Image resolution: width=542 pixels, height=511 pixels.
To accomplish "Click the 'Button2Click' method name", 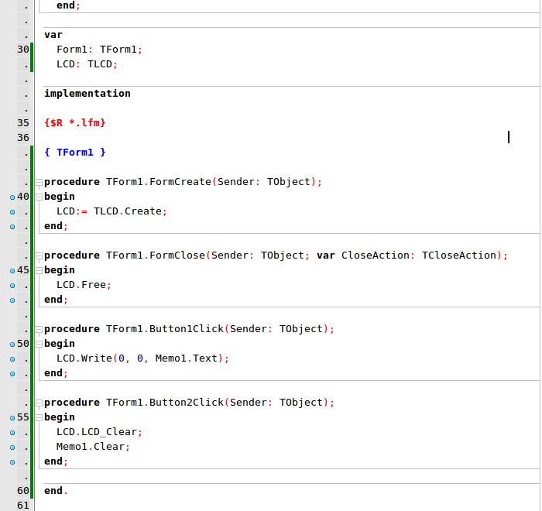I will [187, 403].
